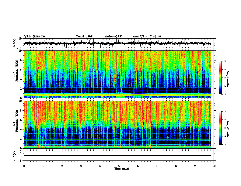The image size is (241, 186).
Task: Click the "-7" tick on ch.1 colorbar
Action: click(x=225, y=94)
